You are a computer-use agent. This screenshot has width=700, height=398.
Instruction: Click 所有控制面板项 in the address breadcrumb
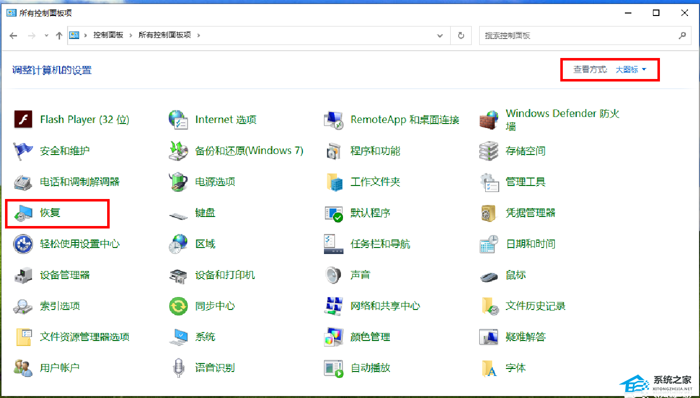[165, 35]
